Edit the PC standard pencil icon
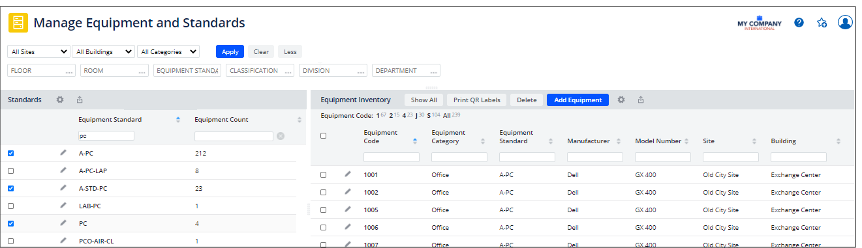Viewport: 862px width, 248px height. tap(63, 223)
